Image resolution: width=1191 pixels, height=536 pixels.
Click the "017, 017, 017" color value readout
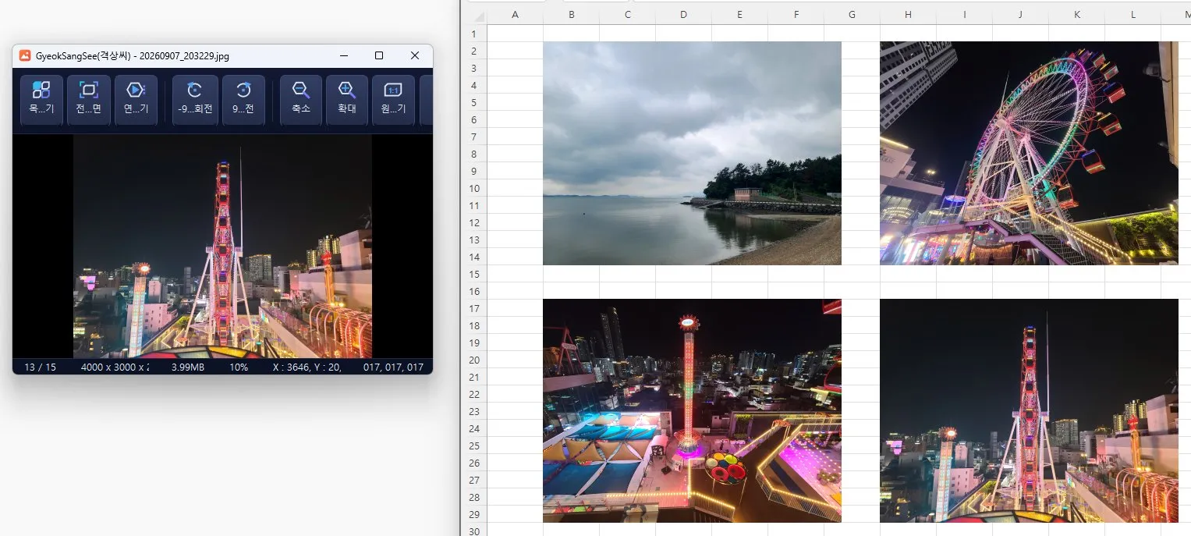[393, 367]
